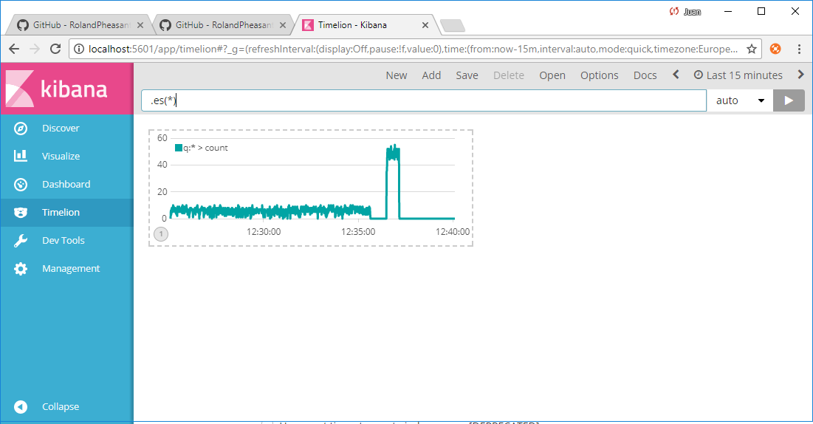813x424 pixels.
Task: Click Add in the Timelion menu
Action: point(431,75)
